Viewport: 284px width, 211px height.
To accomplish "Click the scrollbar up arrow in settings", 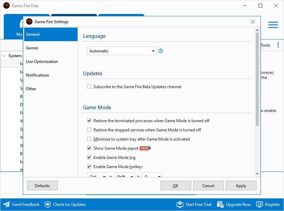I will pyautogui.click(x=257, y=30).
